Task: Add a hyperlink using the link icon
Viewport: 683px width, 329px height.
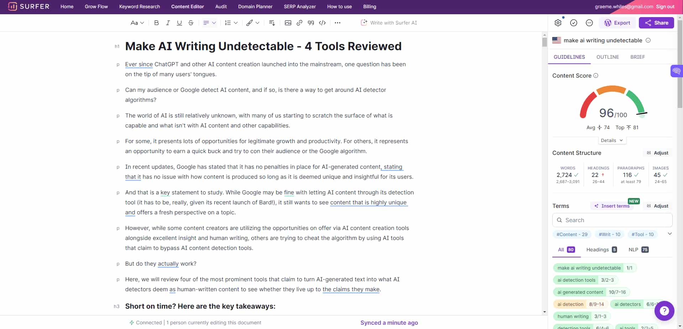Action: pos(299,22)
